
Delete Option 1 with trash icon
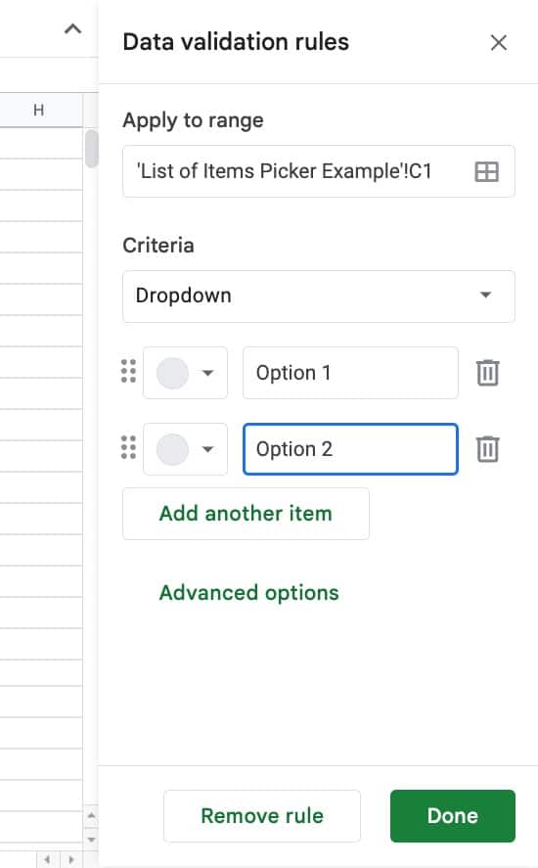(x=487, y=373)
